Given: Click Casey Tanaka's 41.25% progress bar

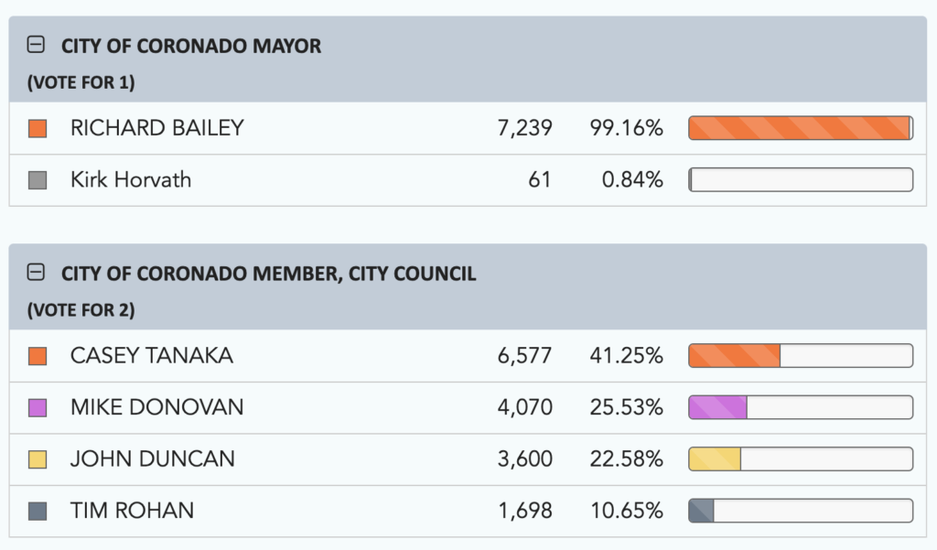Looking at the screenshot, I should (800, 356).
